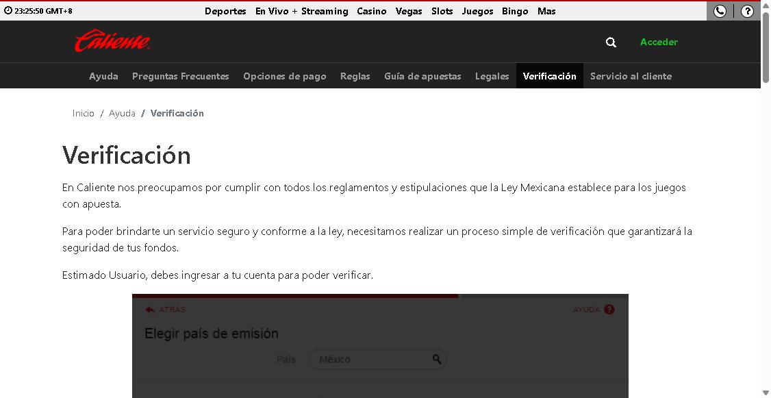The width and height of the screenshot is (771, 398).
Task: Click the Atrás back arrow icon
Action: click(x=150, y=310)
